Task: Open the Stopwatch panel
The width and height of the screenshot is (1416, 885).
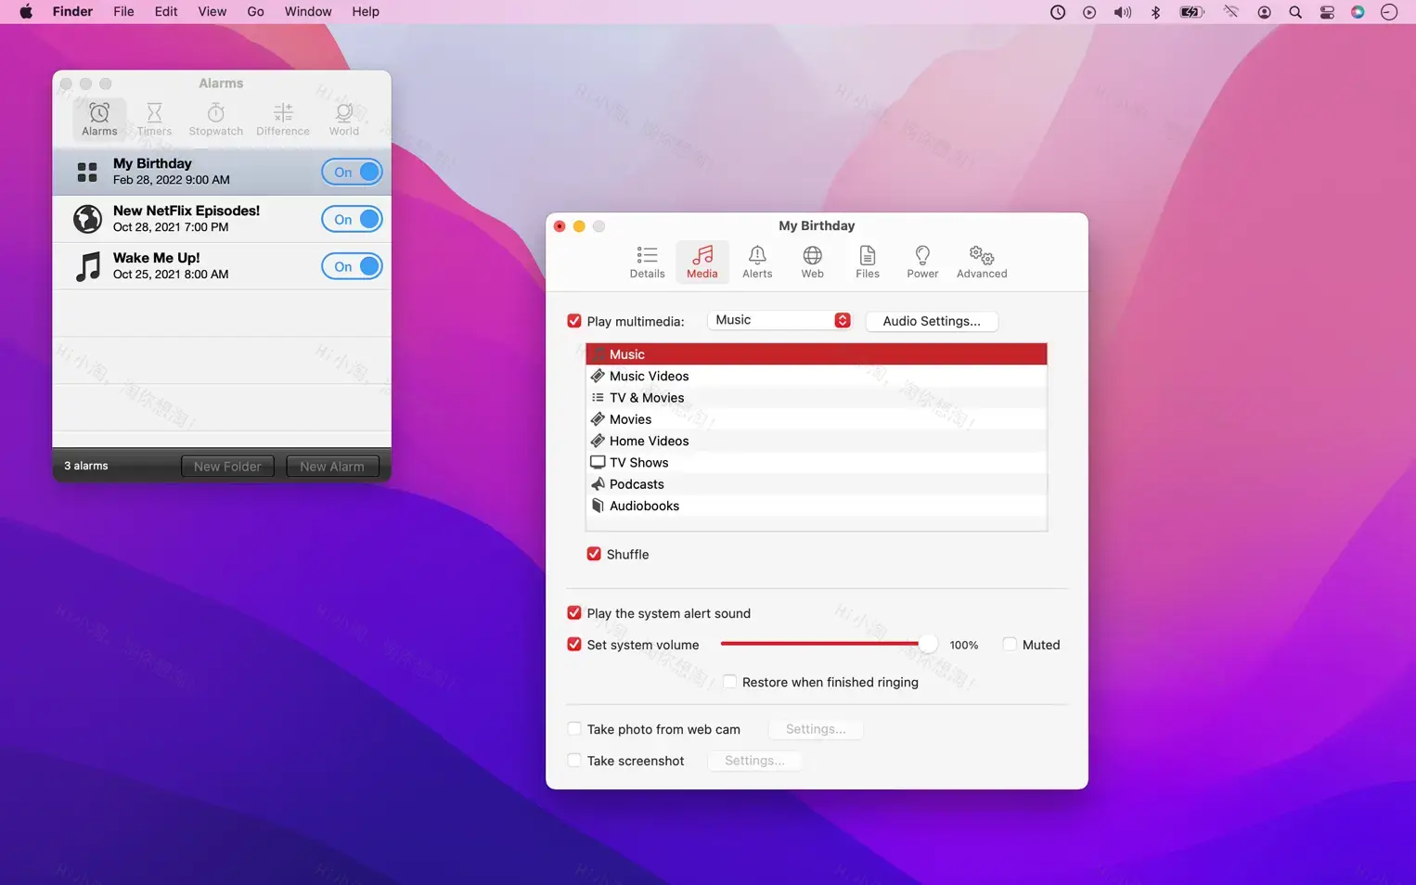Action: 214,118
